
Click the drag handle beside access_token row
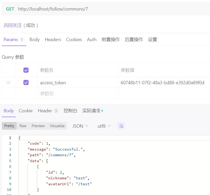[x=8, y=82]
